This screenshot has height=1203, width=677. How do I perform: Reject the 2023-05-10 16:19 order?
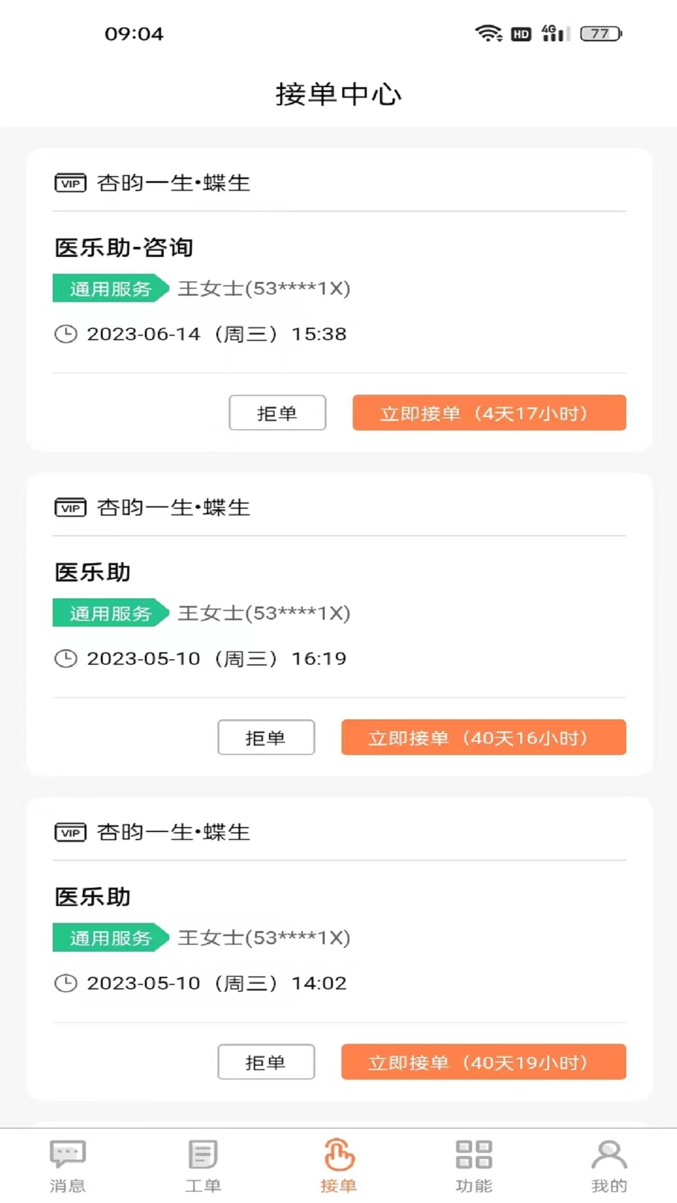point(266,737)
